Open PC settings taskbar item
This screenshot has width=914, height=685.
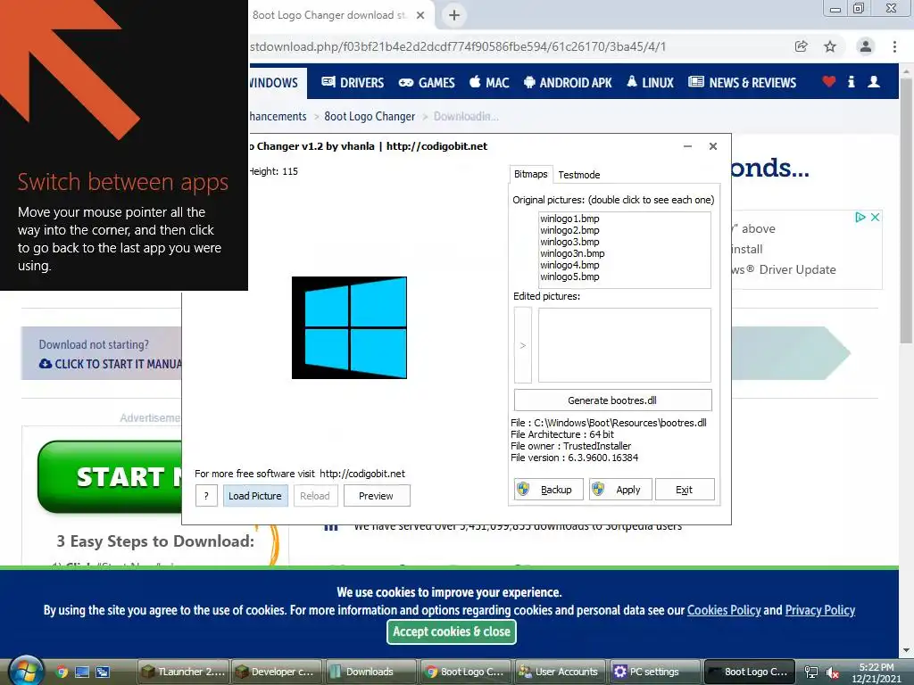(x=653, y=672)
